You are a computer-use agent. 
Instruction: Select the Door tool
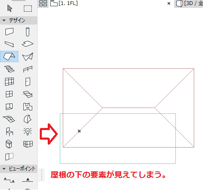pos(28,82)
